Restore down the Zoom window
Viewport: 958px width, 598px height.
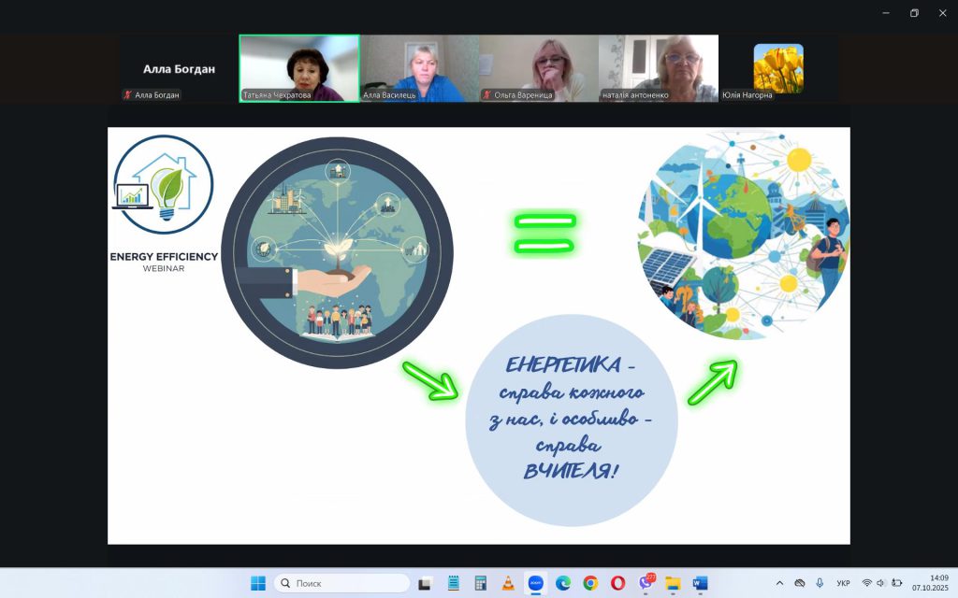(914, 13)
